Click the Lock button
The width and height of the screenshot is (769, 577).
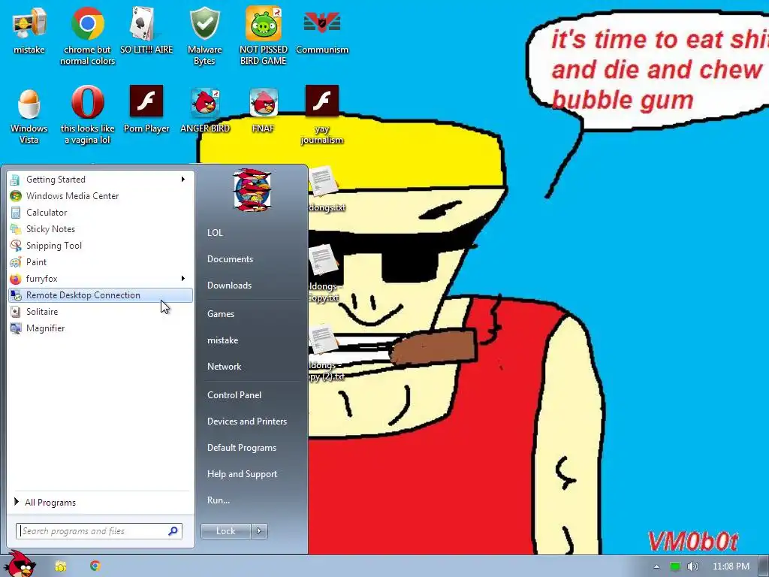(x=225, y=531)
